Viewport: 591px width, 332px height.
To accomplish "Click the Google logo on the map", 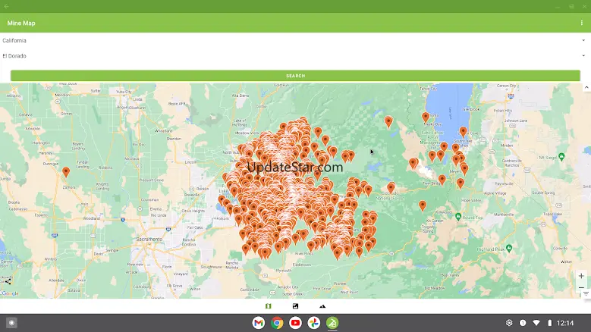I will [10, 293].
